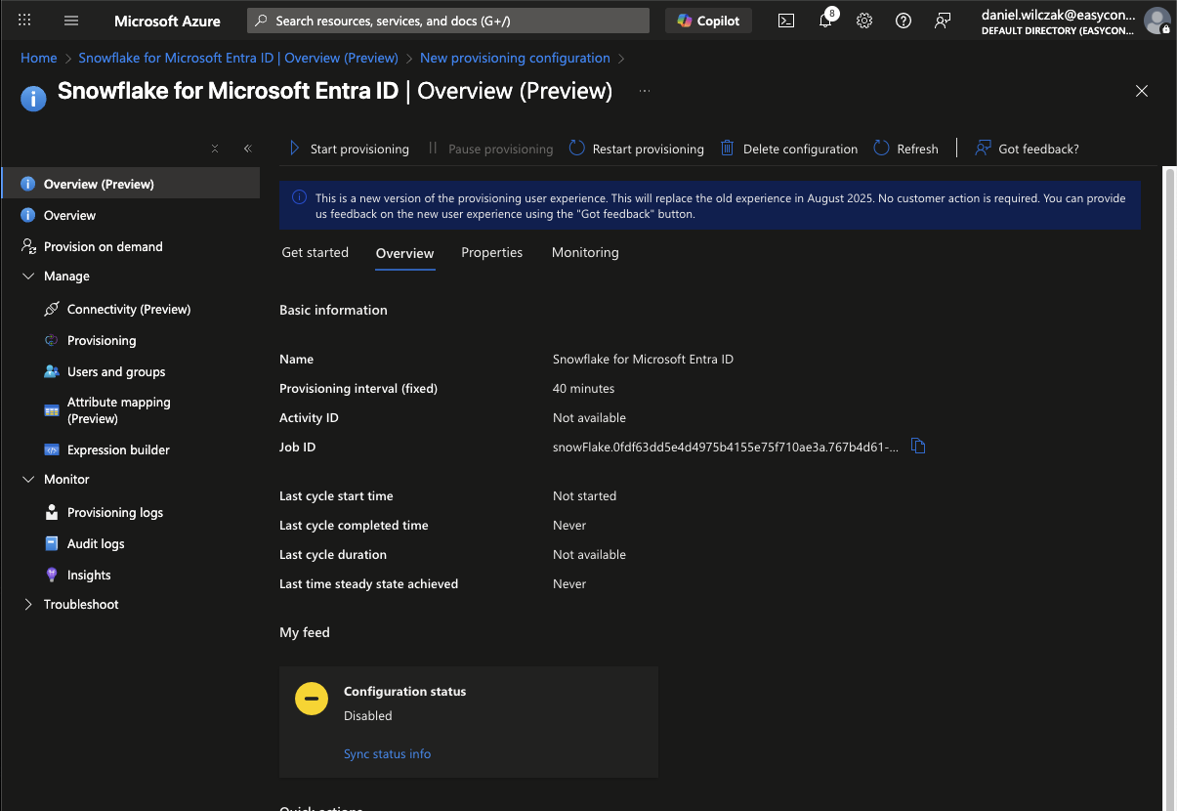The height and width of the screenshot is (811, 1177).
Task: Open the Azure portal hamburger menu
Action: (71, 21)
